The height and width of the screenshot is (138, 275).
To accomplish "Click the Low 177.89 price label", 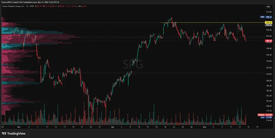I will pyautogui.click(x=266, y=117).
